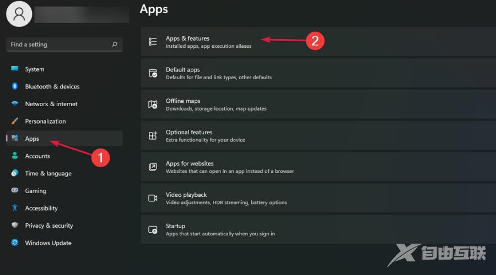Screen dimensions: 496x275
Task: Click 'Video adjustments, HDR streaming' text
Action: pyautogui.click(x=207, y=202)
